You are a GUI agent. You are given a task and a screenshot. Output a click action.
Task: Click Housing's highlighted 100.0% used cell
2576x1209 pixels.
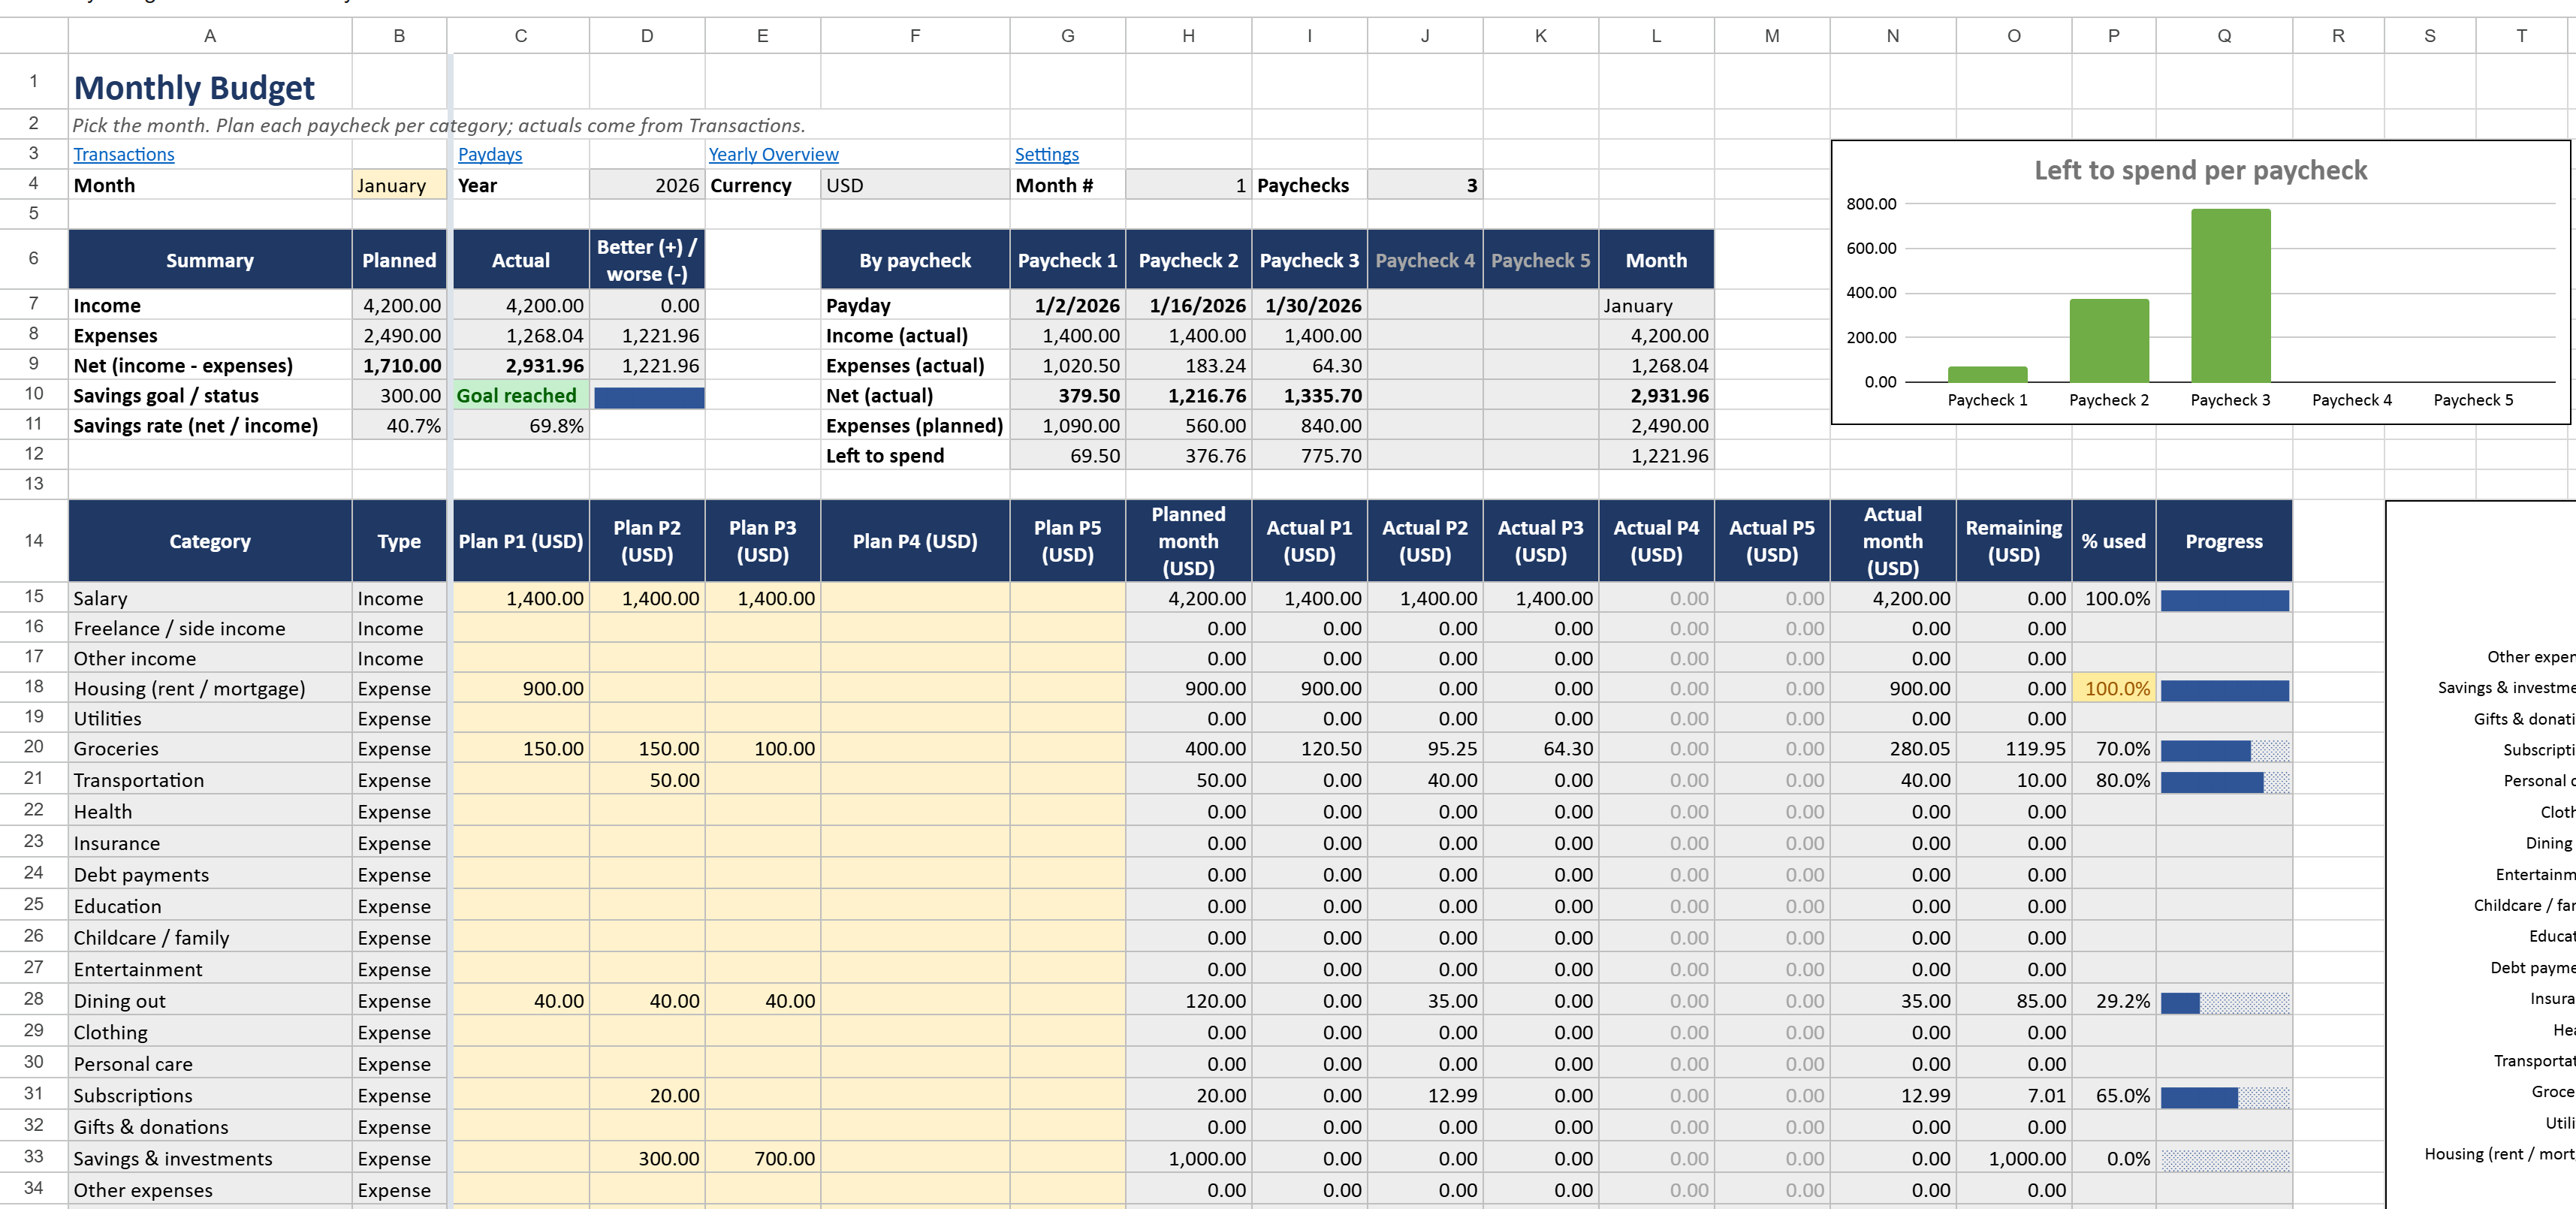point(2114,689)
